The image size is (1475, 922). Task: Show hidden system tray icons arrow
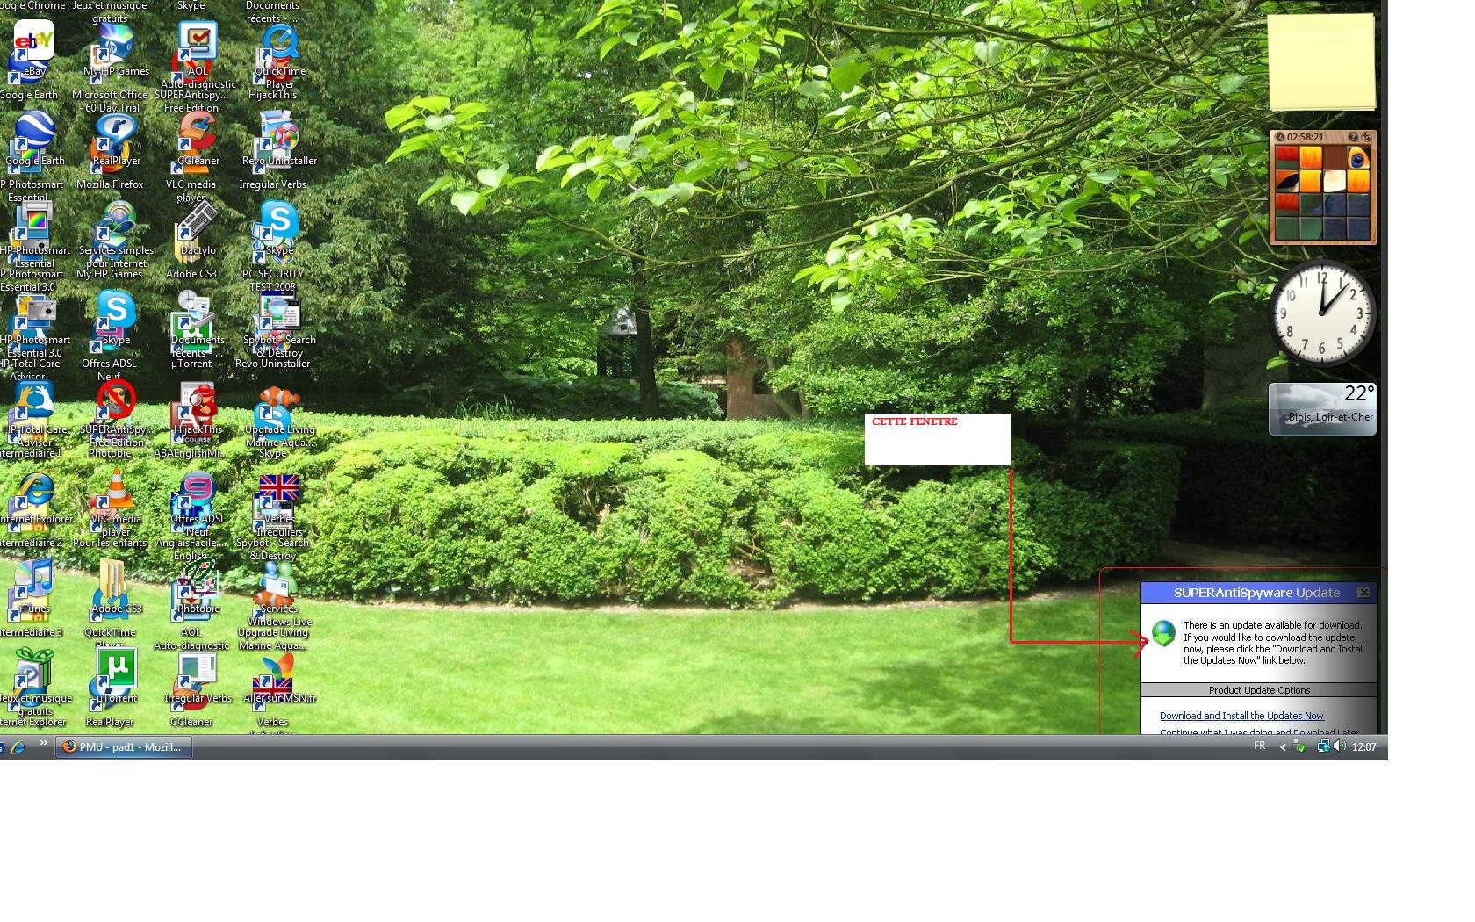tap(1283, 747)
